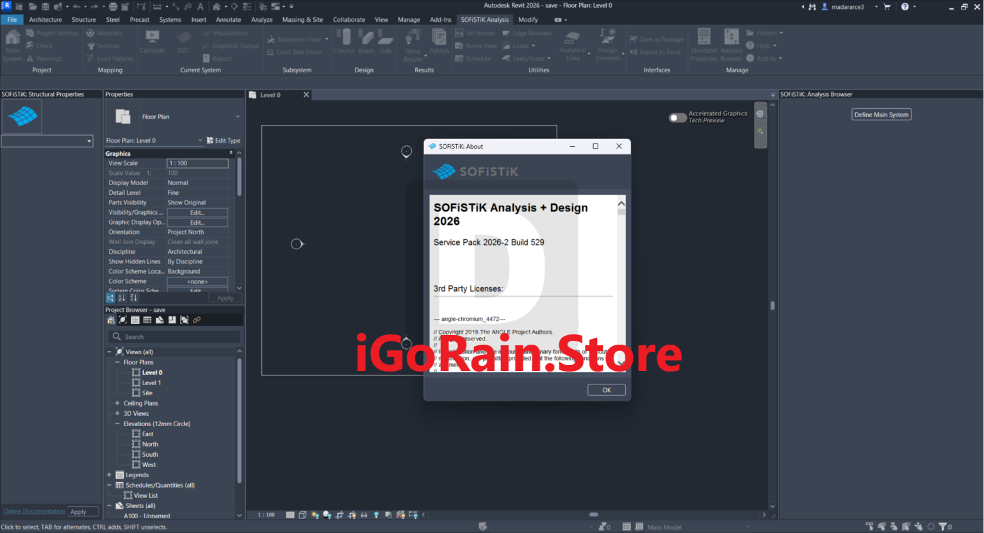Screen dimensions: 984x533
Task: Toggle the Accelerated Graphics switch
Action: pyautogui.click(x=677, y=117)
